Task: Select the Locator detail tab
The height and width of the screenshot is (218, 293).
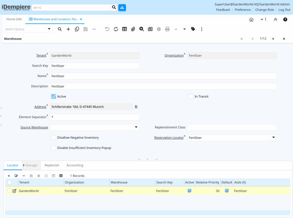Action: (x=13, y=165)
